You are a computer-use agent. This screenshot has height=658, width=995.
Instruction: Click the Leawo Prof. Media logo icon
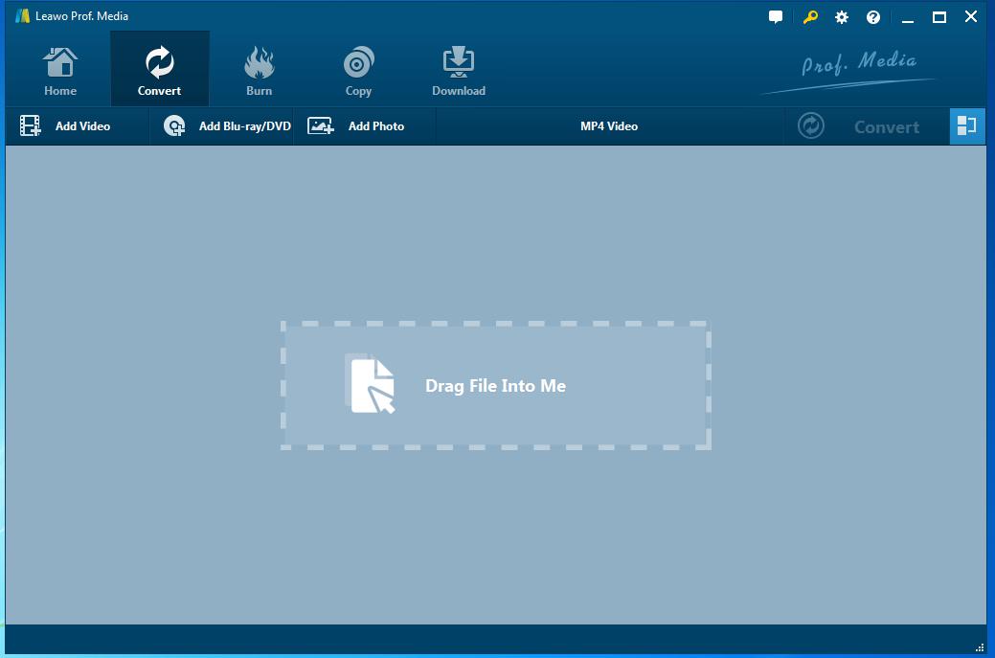[23, 16]
